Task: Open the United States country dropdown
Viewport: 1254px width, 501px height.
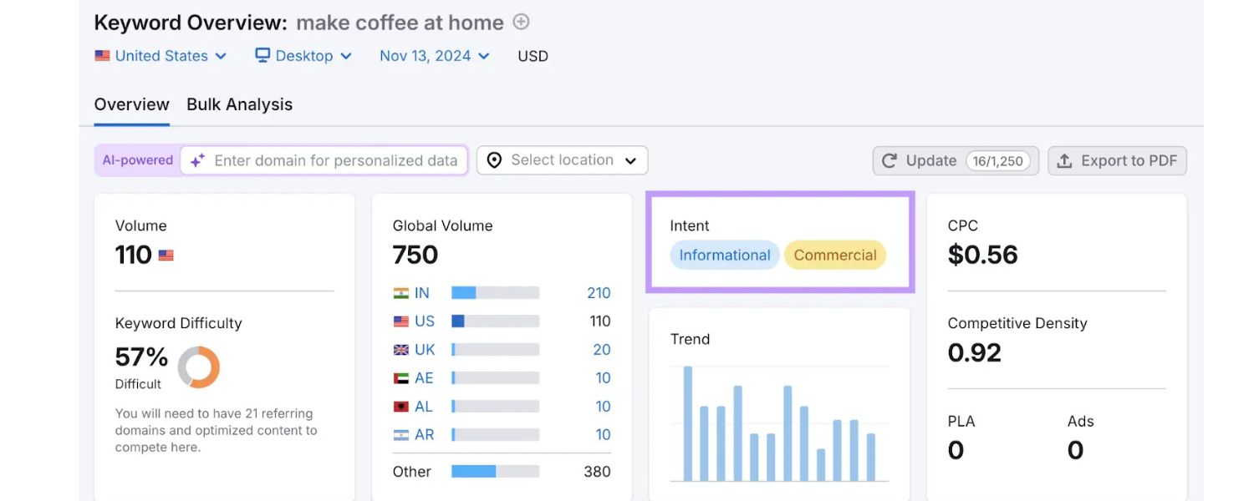Action: pyautogui.click(x=161, y=55)
